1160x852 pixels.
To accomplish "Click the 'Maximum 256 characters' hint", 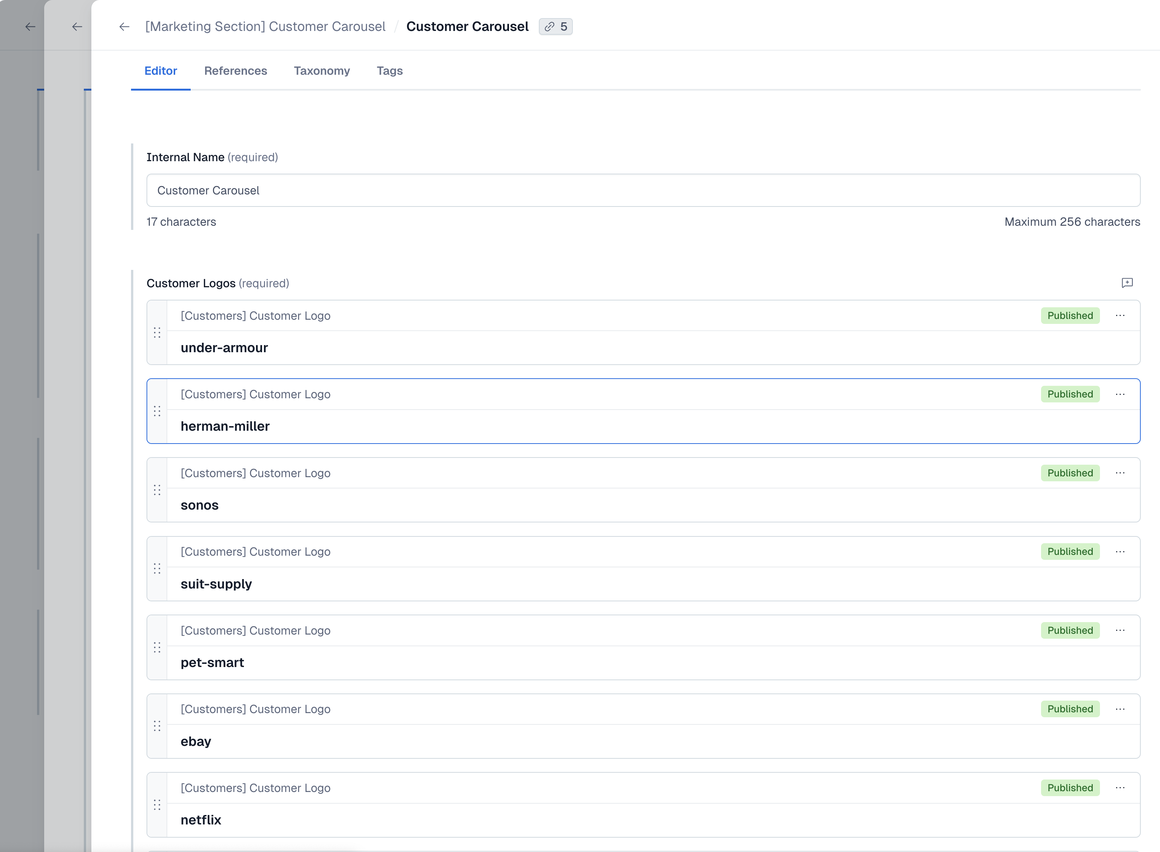I will pos(1072,222).
